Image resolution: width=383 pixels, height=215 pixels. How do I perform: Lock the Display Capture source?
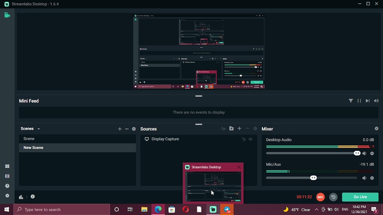tap(244, 139)
